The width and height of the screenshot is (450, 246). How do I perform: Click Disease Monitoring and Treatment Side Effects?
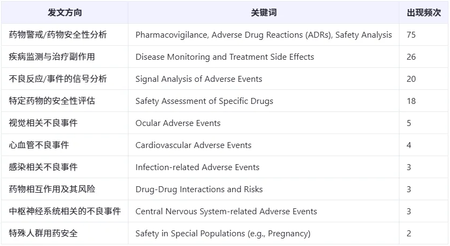(225, 57)
